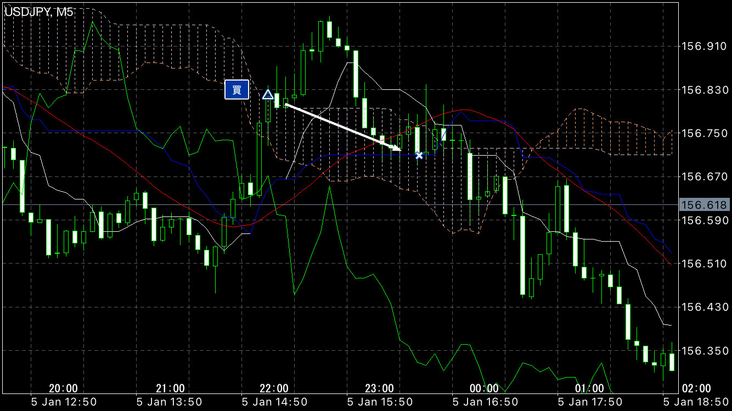Click the 156.350 price axis label
This screenshot has height=411, width=732.
[x=703, y=350]
